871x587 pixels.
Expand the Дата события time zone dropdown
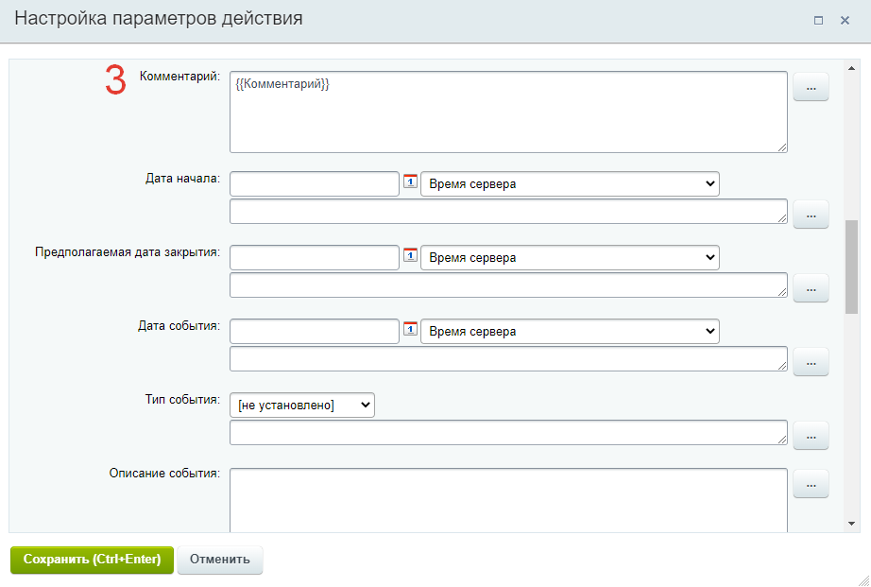tap(570, 331)
